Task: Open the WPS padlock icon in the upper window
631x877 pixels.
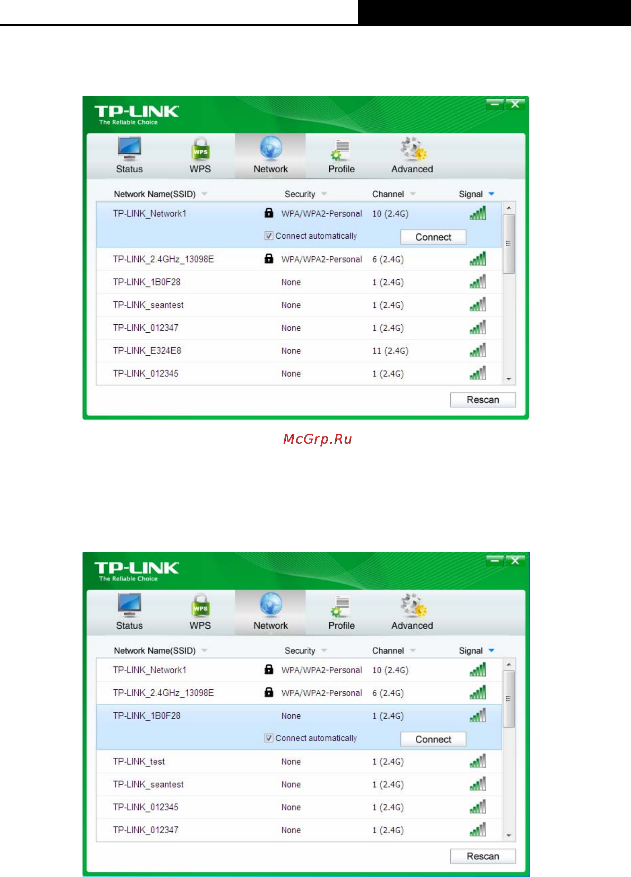Action: coord(200,148)
